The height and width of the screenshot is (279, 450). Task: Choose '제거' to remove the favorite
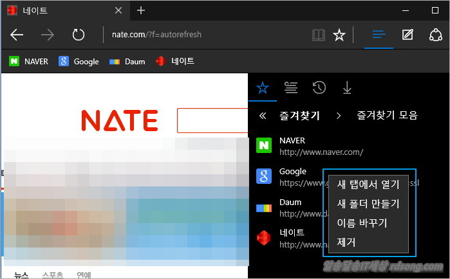(x=346, y=242)
